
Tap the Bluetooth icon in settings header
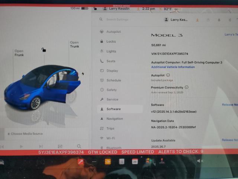tap(229, 20)
